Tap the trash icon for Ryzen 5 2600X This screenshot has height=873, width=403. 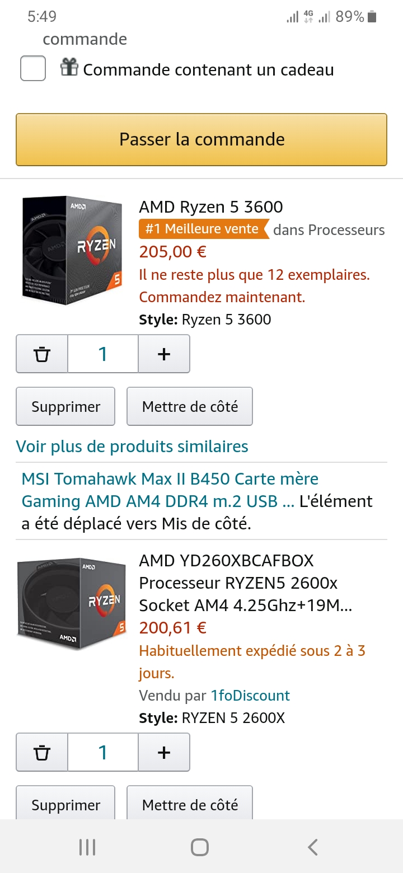pyautogui.click(x=42, y=753)
